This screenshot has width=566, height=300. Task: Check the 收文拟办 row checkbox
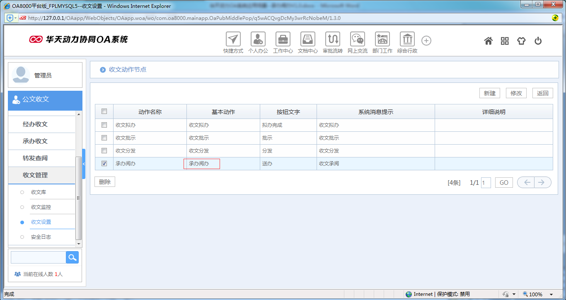[104, 125]
